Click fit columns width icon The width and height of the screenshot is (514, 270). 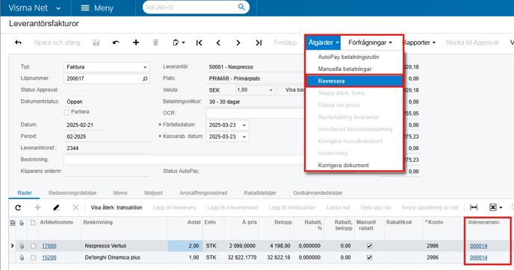pos(474,207)
